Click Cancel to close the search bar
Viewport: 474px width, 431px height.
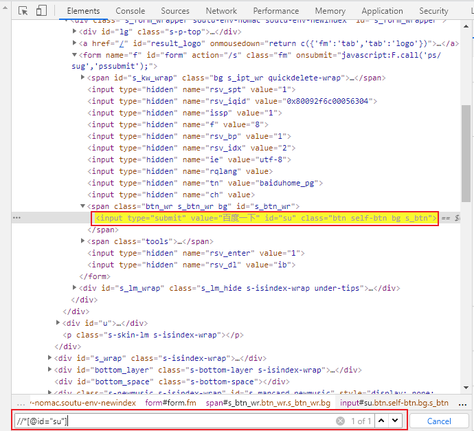point(439,421)
